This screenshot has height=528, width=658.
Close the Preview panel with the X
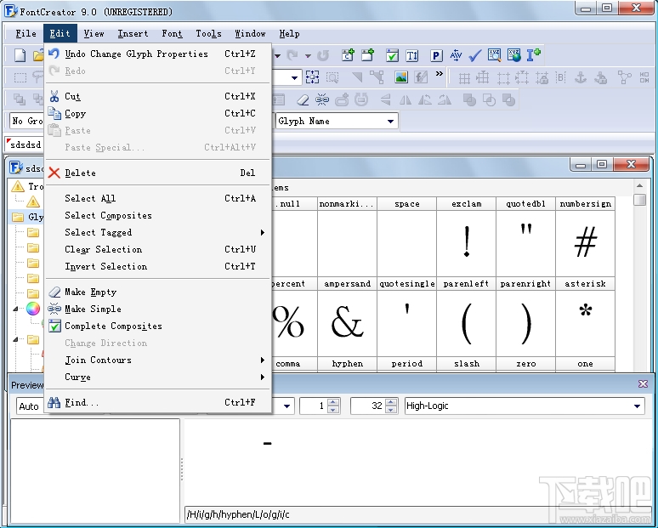click(643, 383)
